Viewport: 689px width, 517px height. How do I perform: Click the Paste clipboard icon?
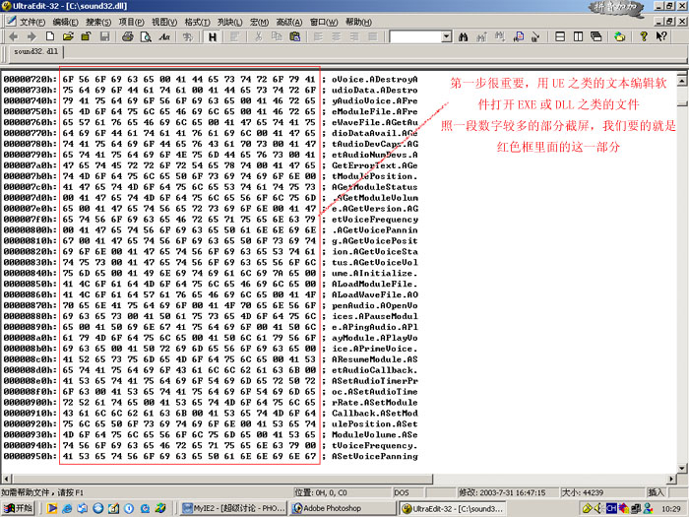(x=295, y=37)
